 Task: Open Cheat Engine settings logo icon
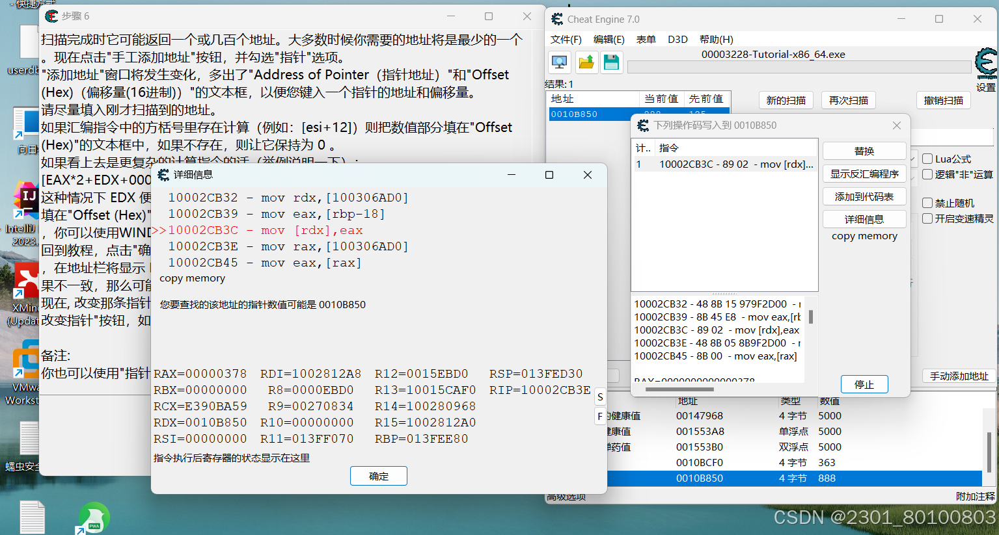click(986, 64)
